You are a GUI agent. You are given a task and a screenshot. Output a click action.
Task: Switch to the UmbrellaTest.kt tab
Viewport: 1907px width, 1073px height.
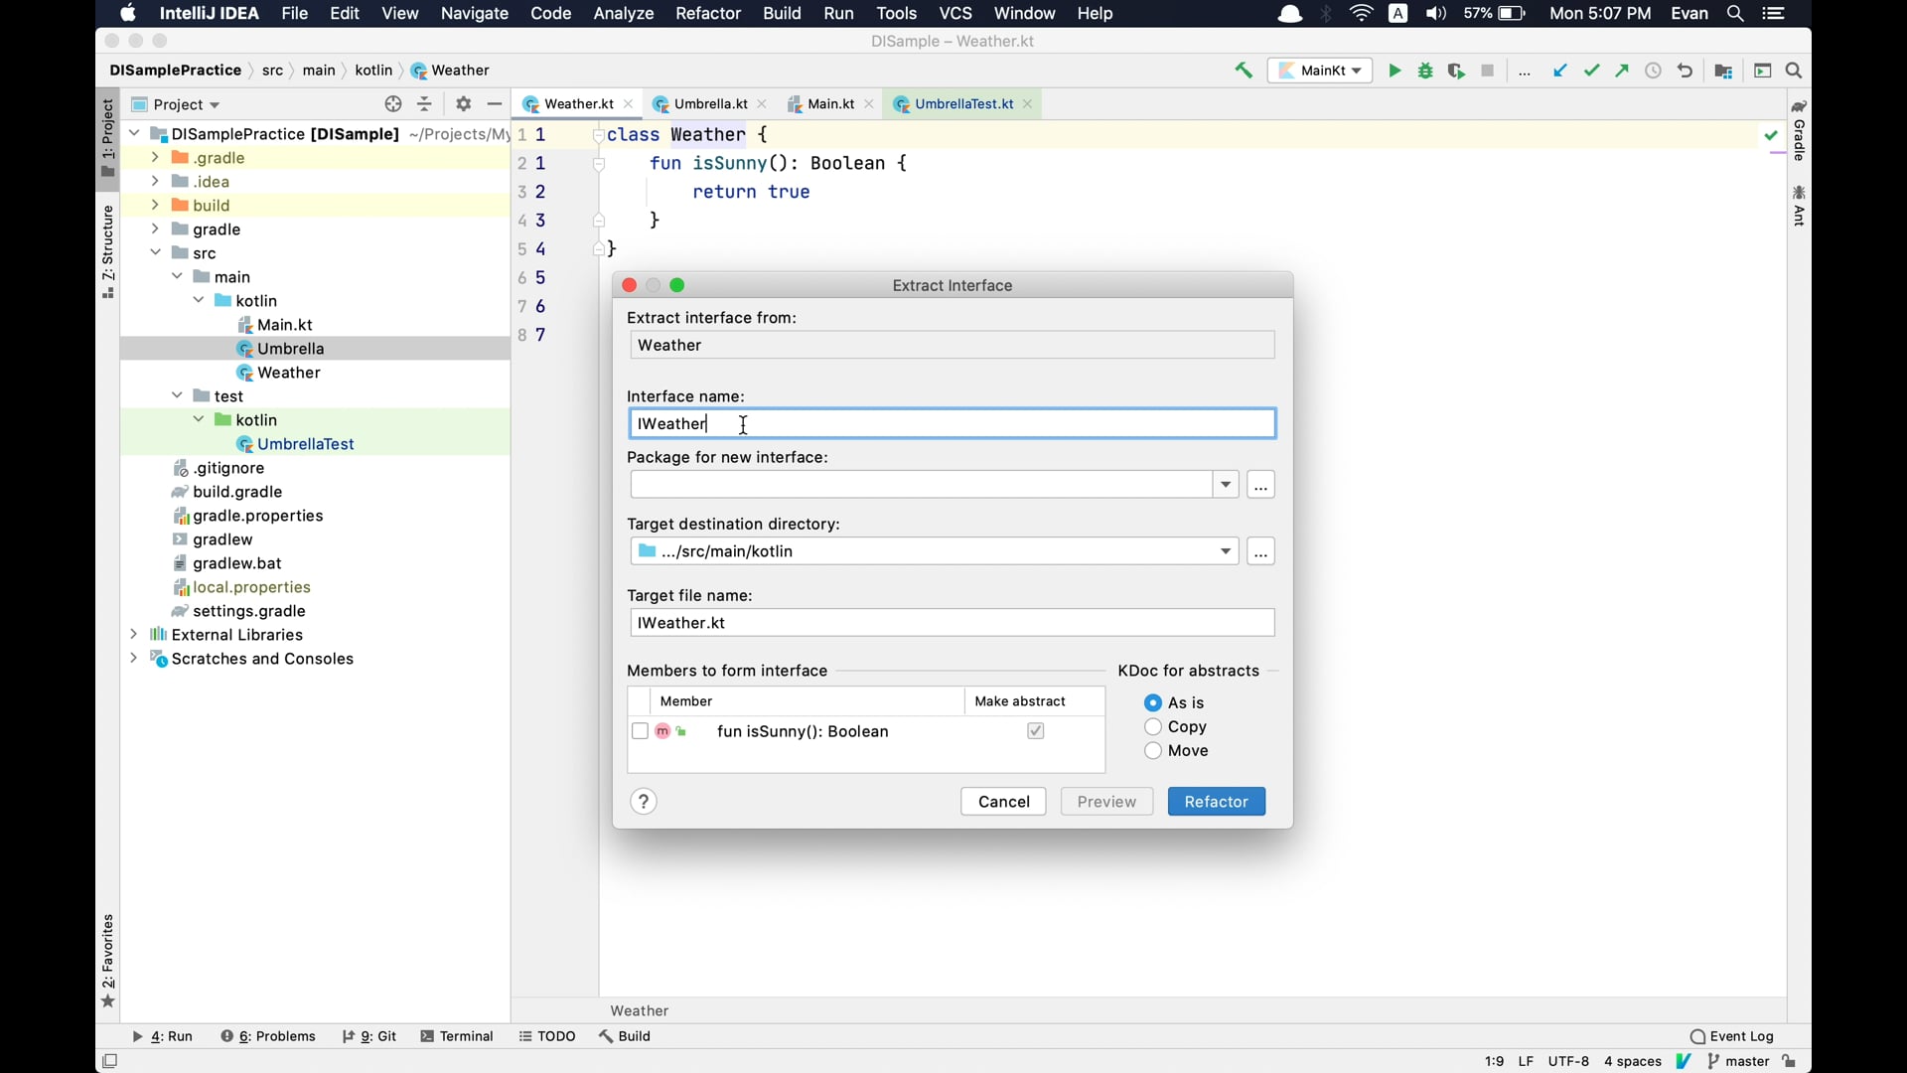(963, 104)
